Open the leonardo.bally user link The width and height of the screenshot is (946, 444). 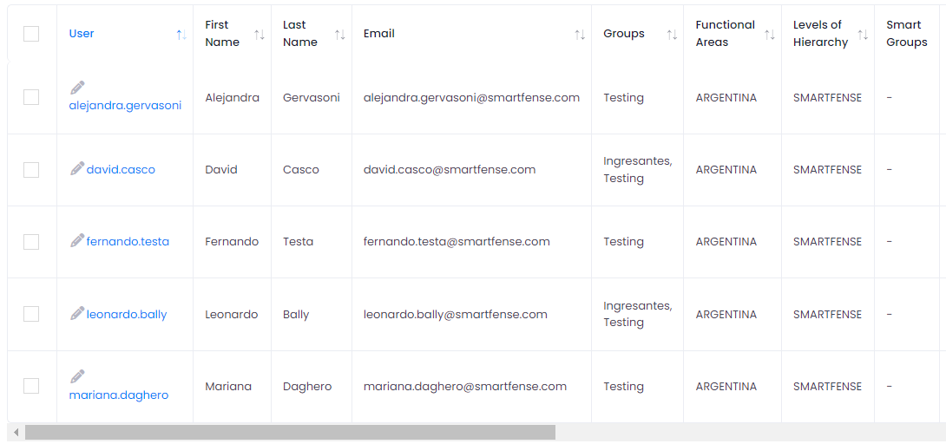click(127, 315)
